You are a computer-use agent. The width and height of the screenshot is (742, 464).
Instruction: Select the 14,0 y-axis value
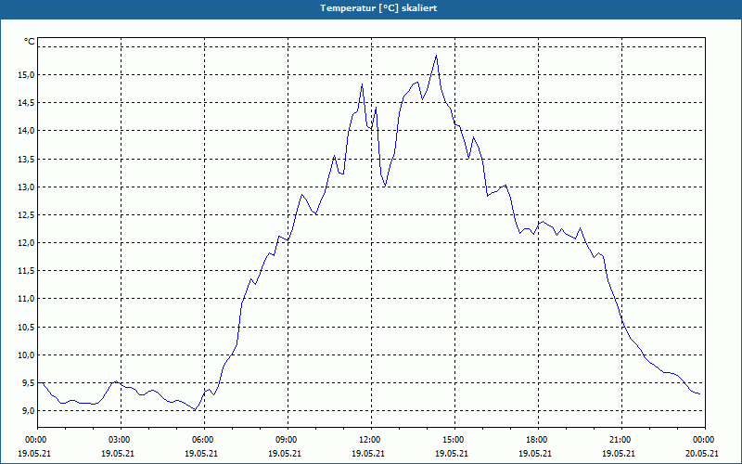click(x=27, y=131)
